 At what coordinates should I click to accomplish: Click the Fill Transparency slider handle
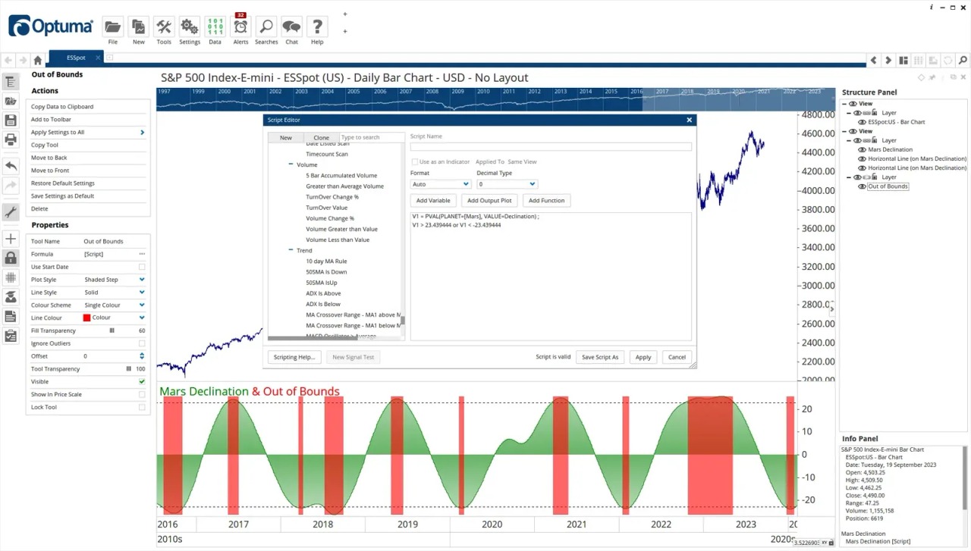click(x=112, y=330)
